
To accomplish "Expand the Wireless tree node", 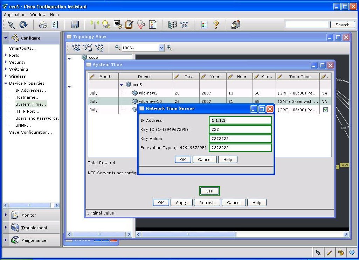I will pos(6,76).
